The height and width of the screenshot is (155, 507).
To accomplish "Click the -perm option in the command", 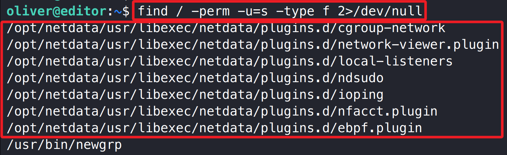I will click(x=211, y=11).
